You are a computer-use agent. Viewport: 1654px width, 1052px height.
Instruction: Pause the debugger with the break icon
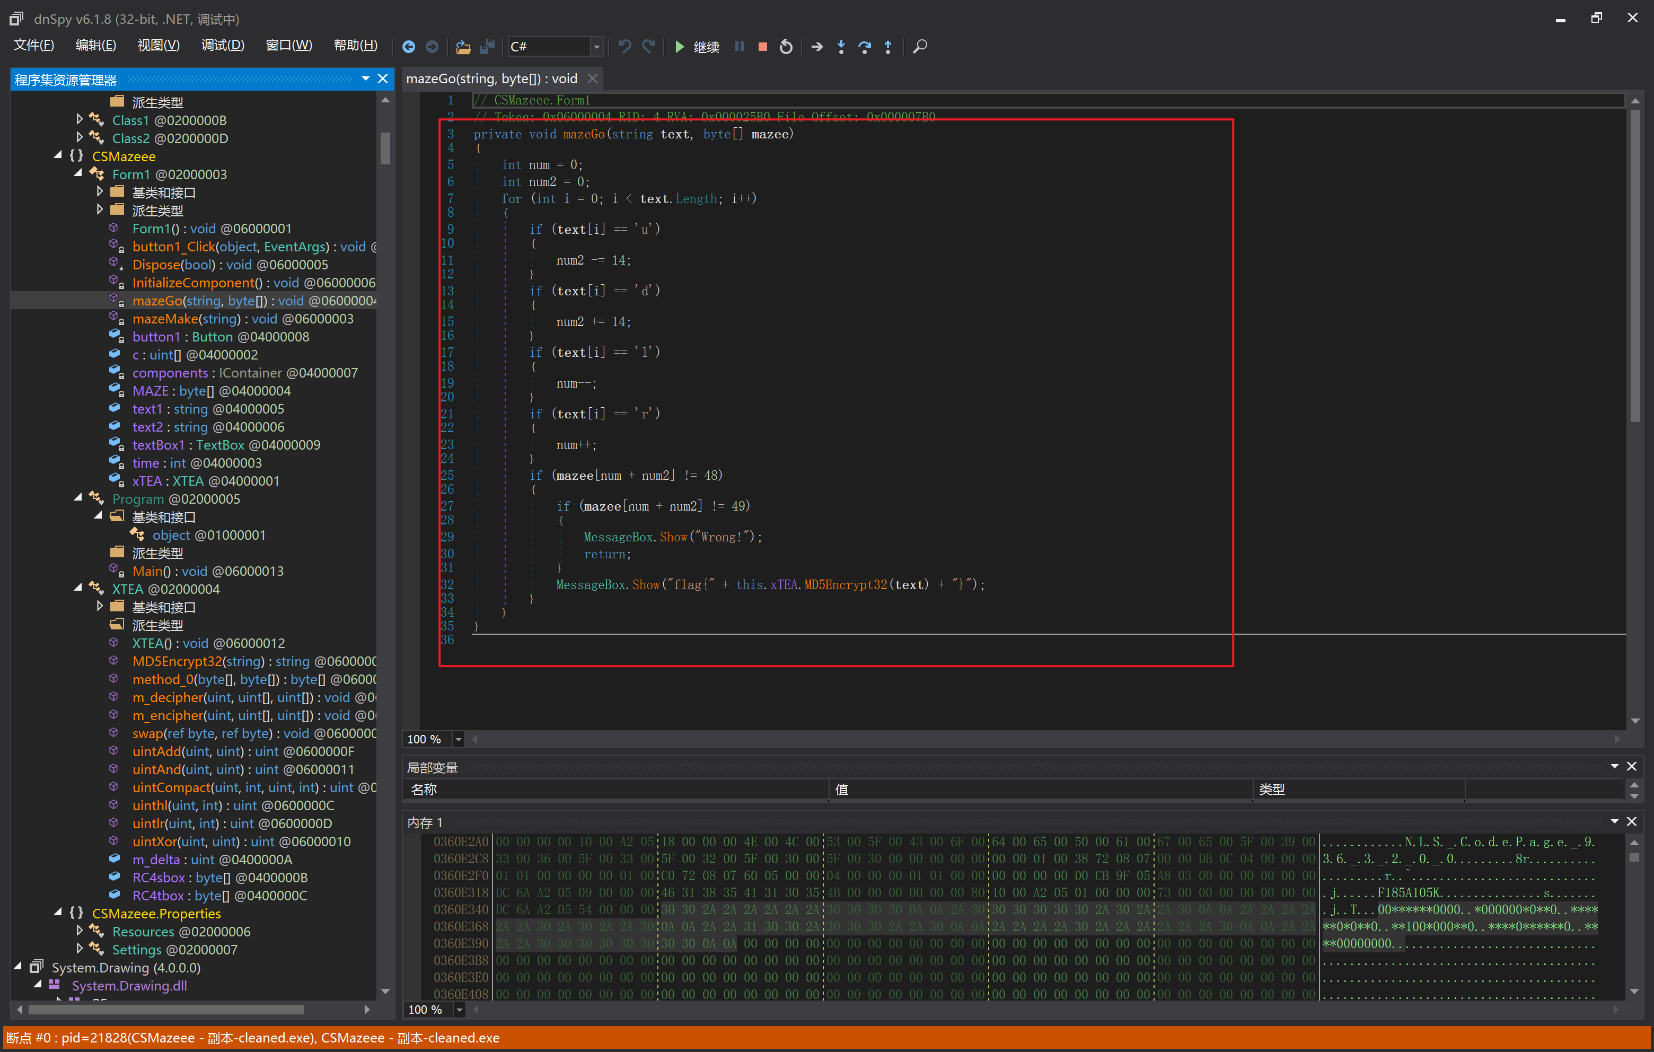click(x=739, y=47)
